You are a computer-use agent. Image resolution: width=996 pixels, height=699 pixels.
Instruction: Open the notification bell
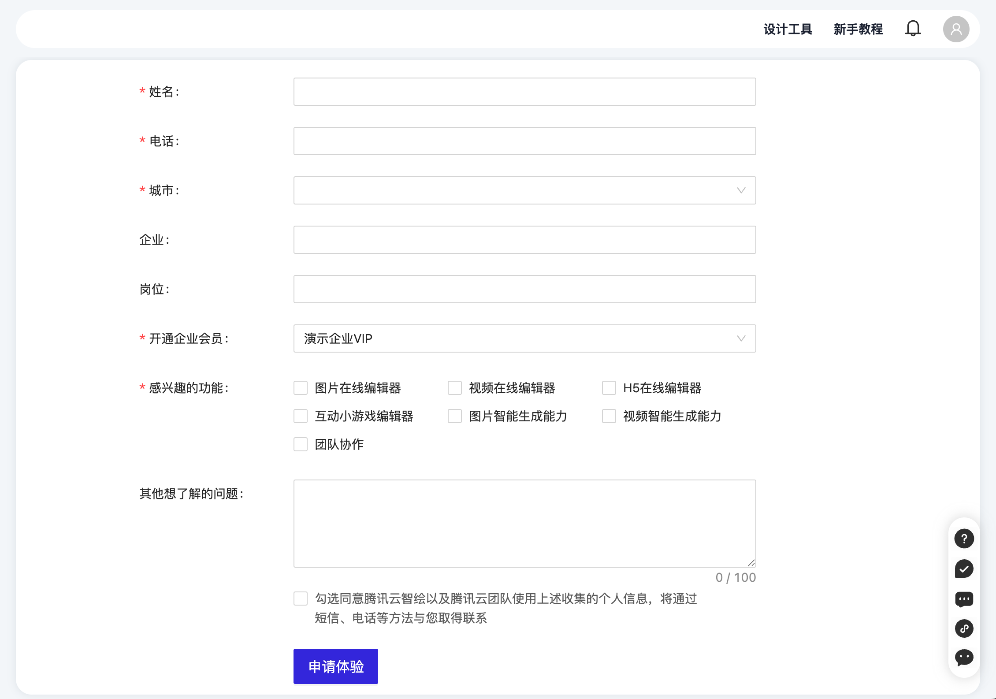[913, 29]
